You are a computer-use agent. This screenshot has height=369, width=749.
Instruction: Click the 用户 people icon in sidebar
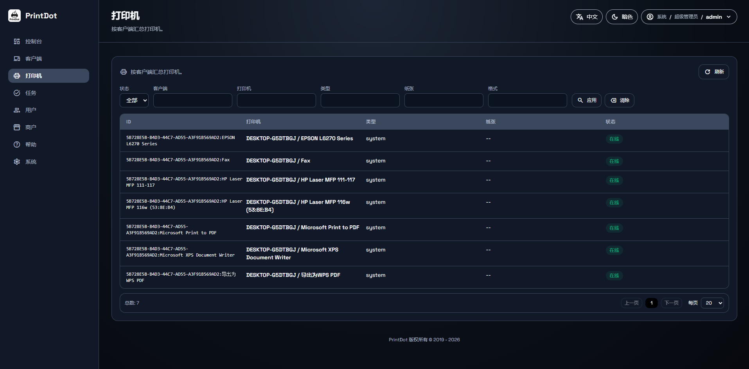click(17, 110)
